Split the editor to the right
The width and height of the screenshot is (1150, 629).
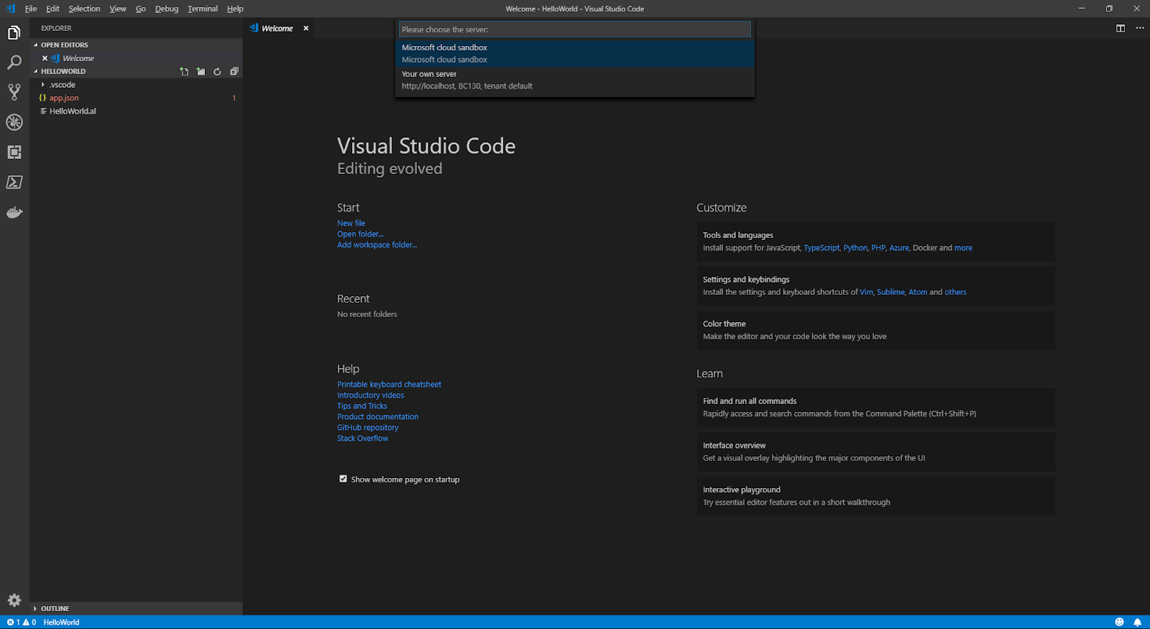coord(1120,28)
